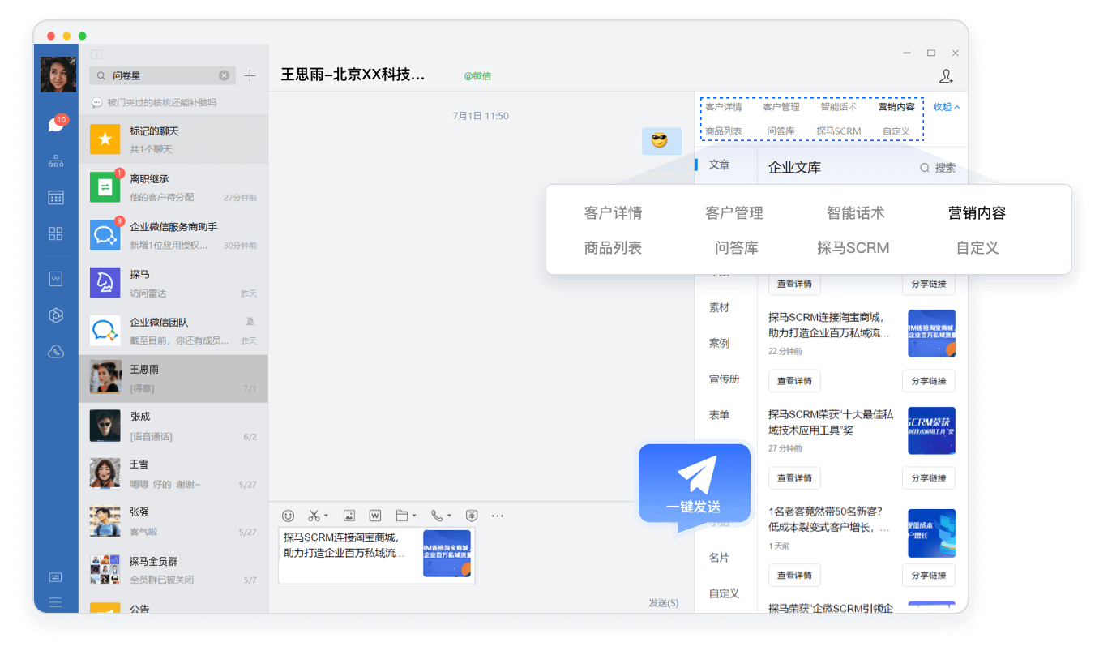This screenshot has width=1112, height=655.
Task: Select the 表单 category tab
Action: click(x=719, y=414)
